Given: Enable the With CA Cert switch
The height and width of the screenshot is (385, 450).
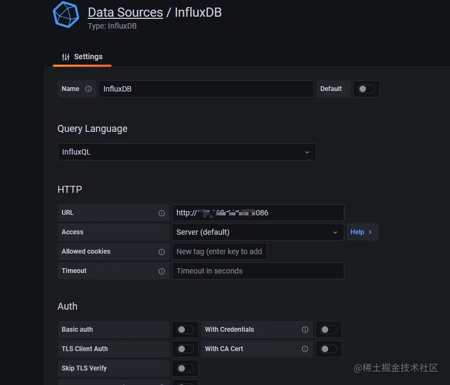Looking at the screenshot, I should click(329, 349).
